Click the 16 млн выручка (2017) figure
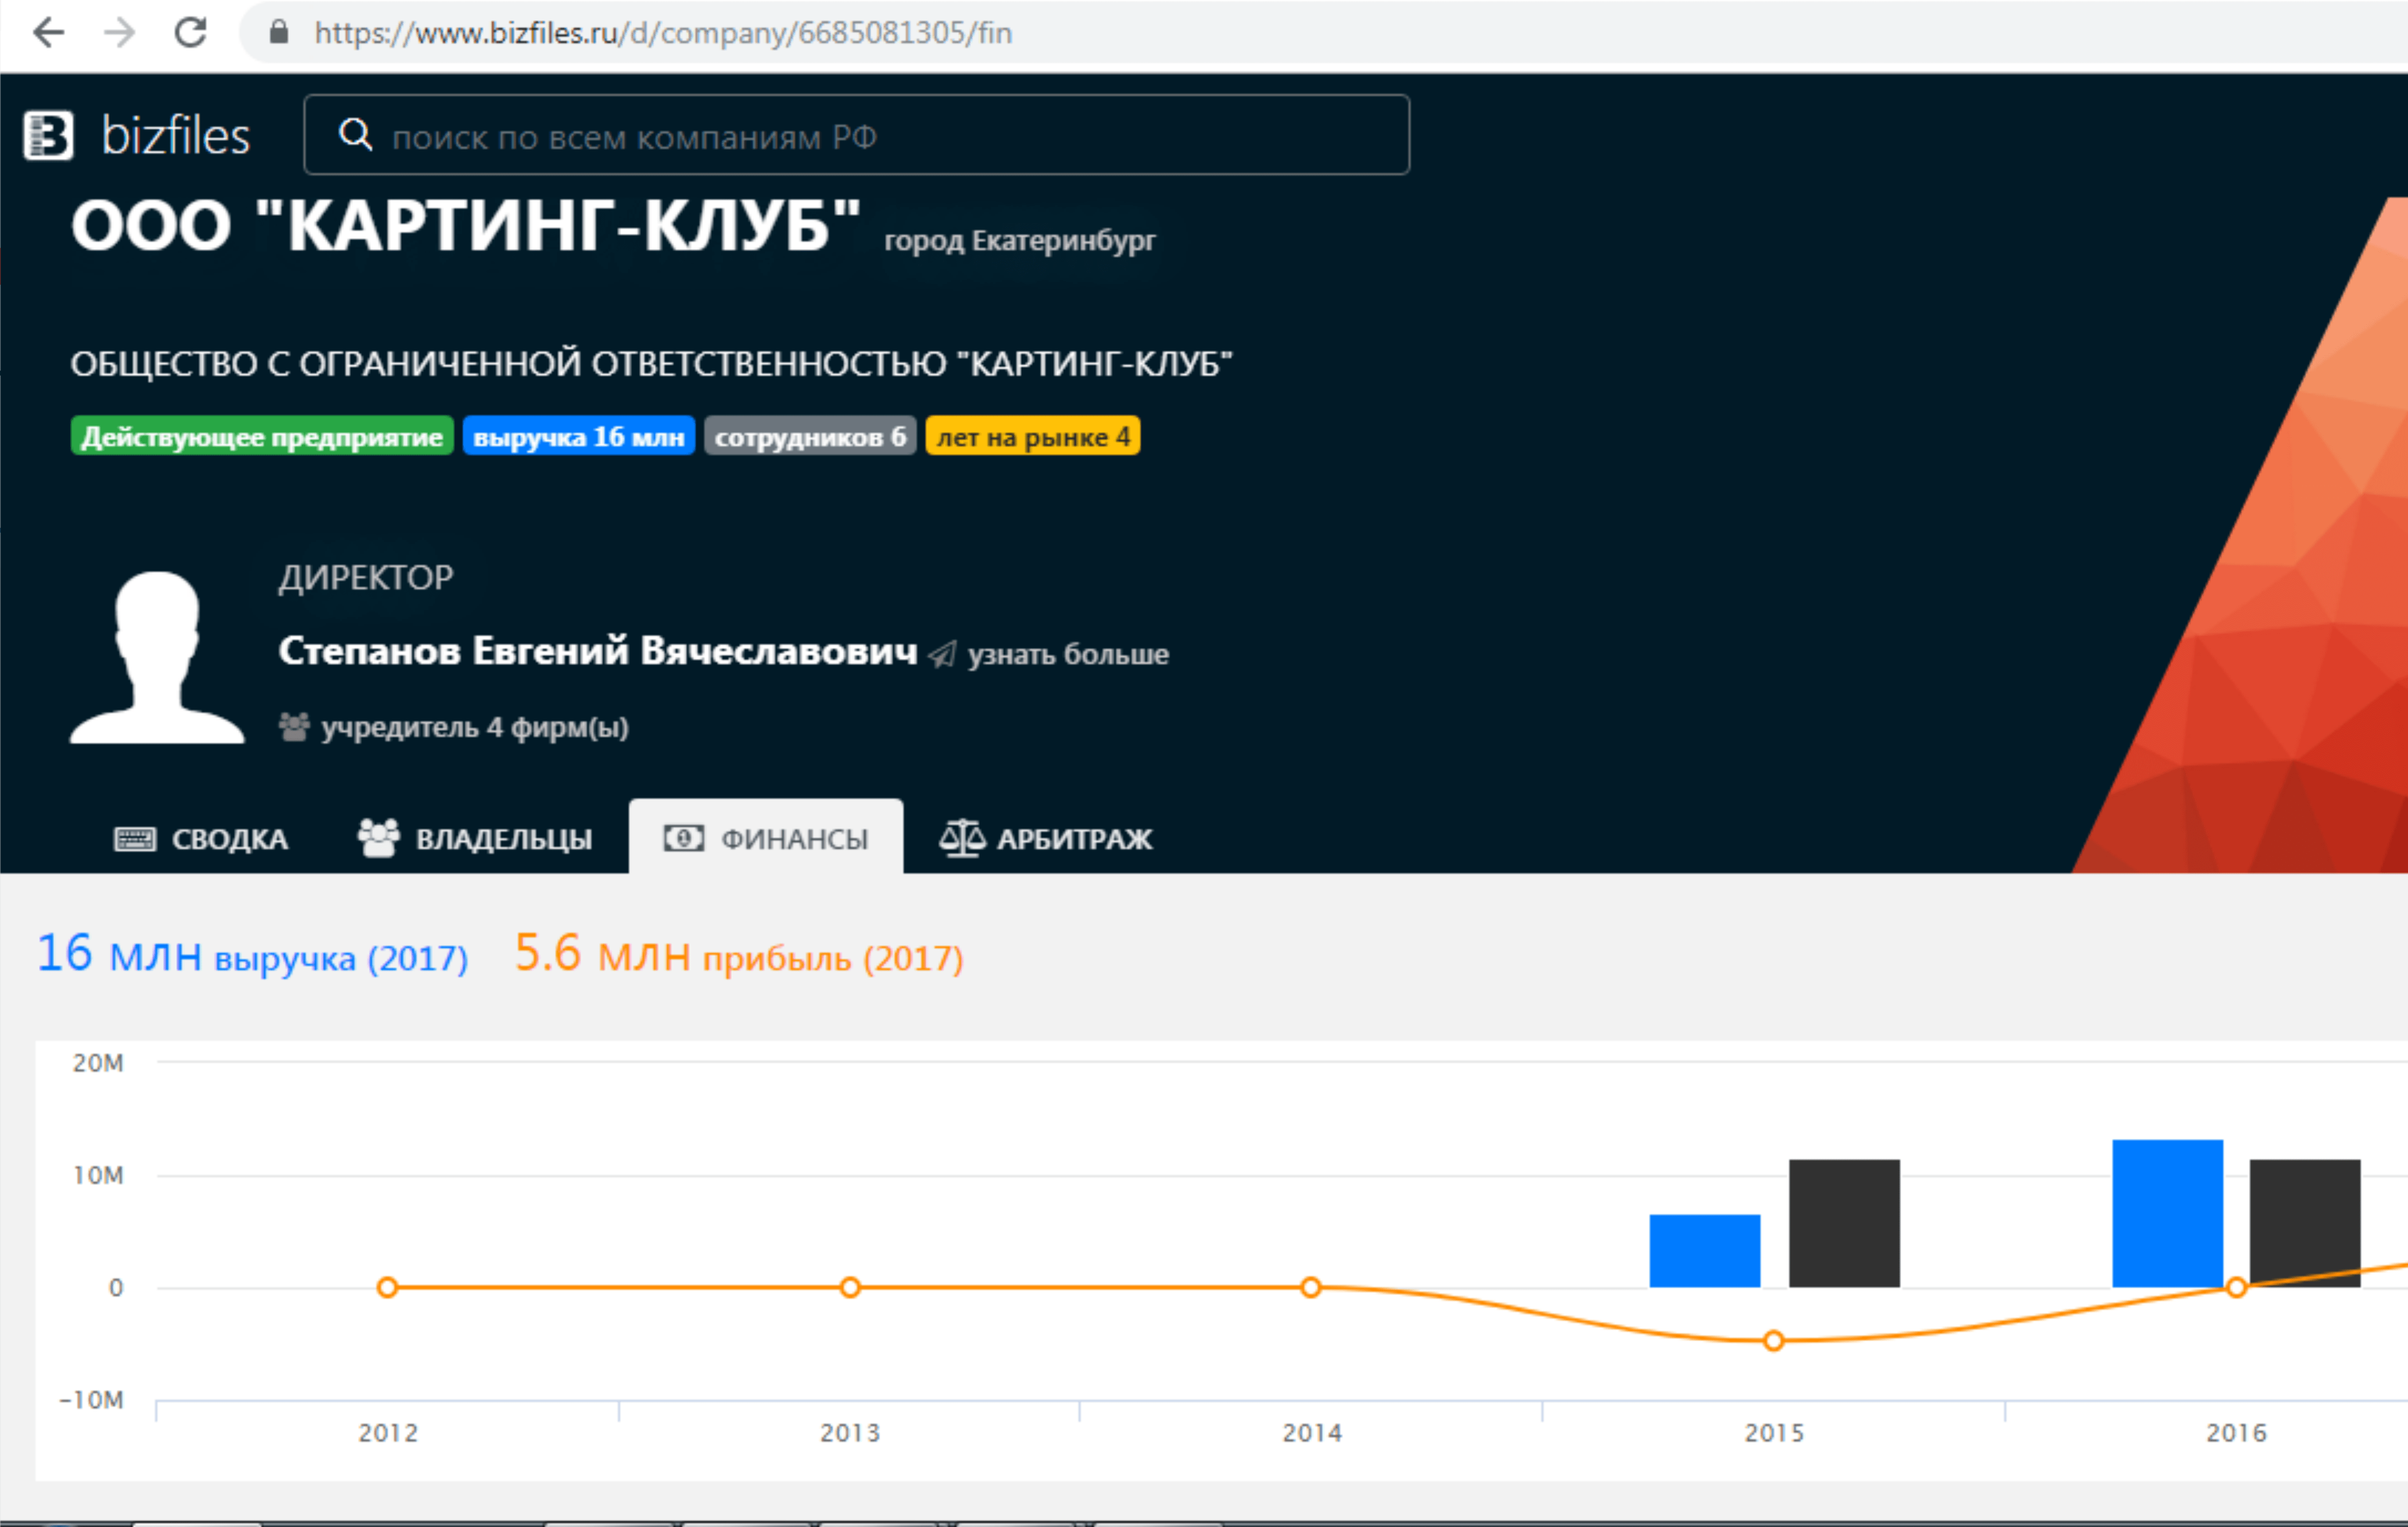 (252, 954)
